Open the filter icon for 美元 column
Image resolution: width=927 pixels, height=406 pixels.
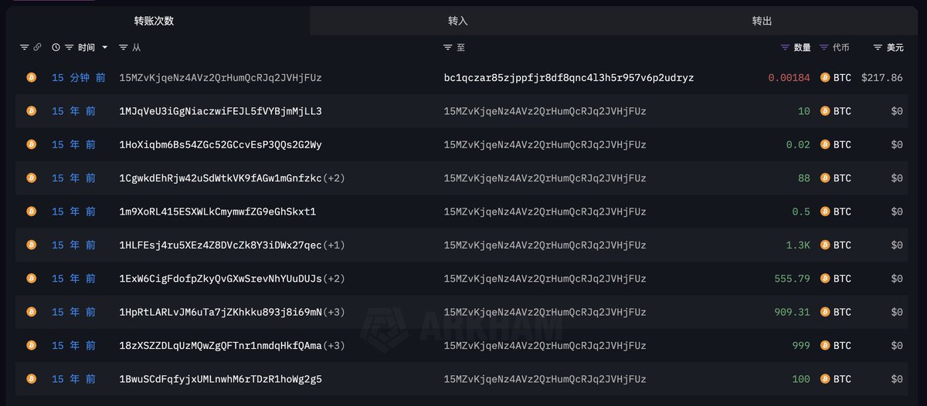click(878, 48)
